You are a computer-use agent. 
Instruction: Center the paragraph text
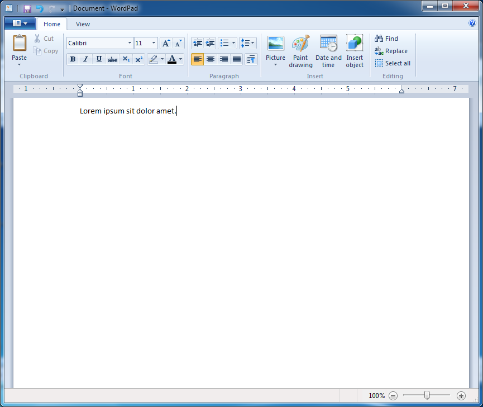point(211,59)
